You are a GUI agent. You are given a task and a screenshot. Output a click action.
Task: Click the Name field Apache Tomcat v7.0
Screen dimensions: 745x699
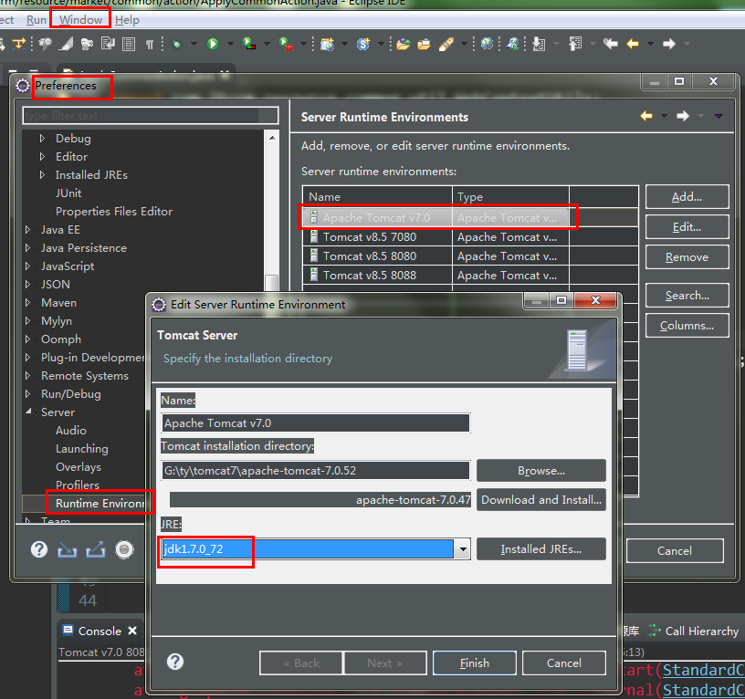point(316,423)
